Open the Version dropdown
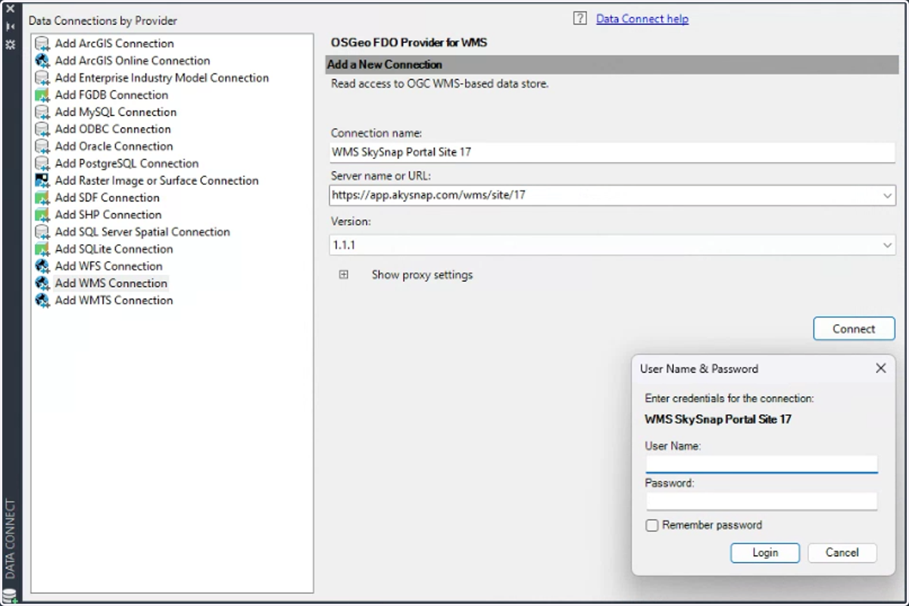This screenshot has height=606, width=909. (x=888, y=245)
